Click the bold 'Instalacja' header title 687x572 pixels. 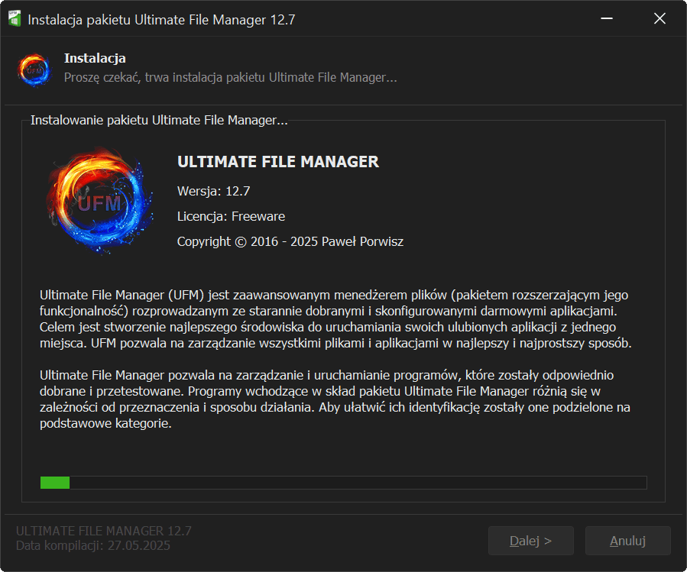[95, 59]
